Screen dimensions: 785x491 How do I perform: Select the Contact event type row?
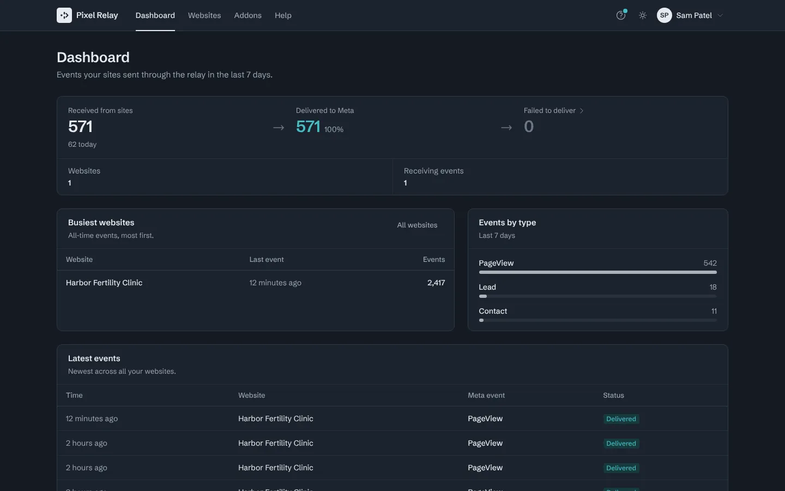pyautogui.click(x=597, y=315)
